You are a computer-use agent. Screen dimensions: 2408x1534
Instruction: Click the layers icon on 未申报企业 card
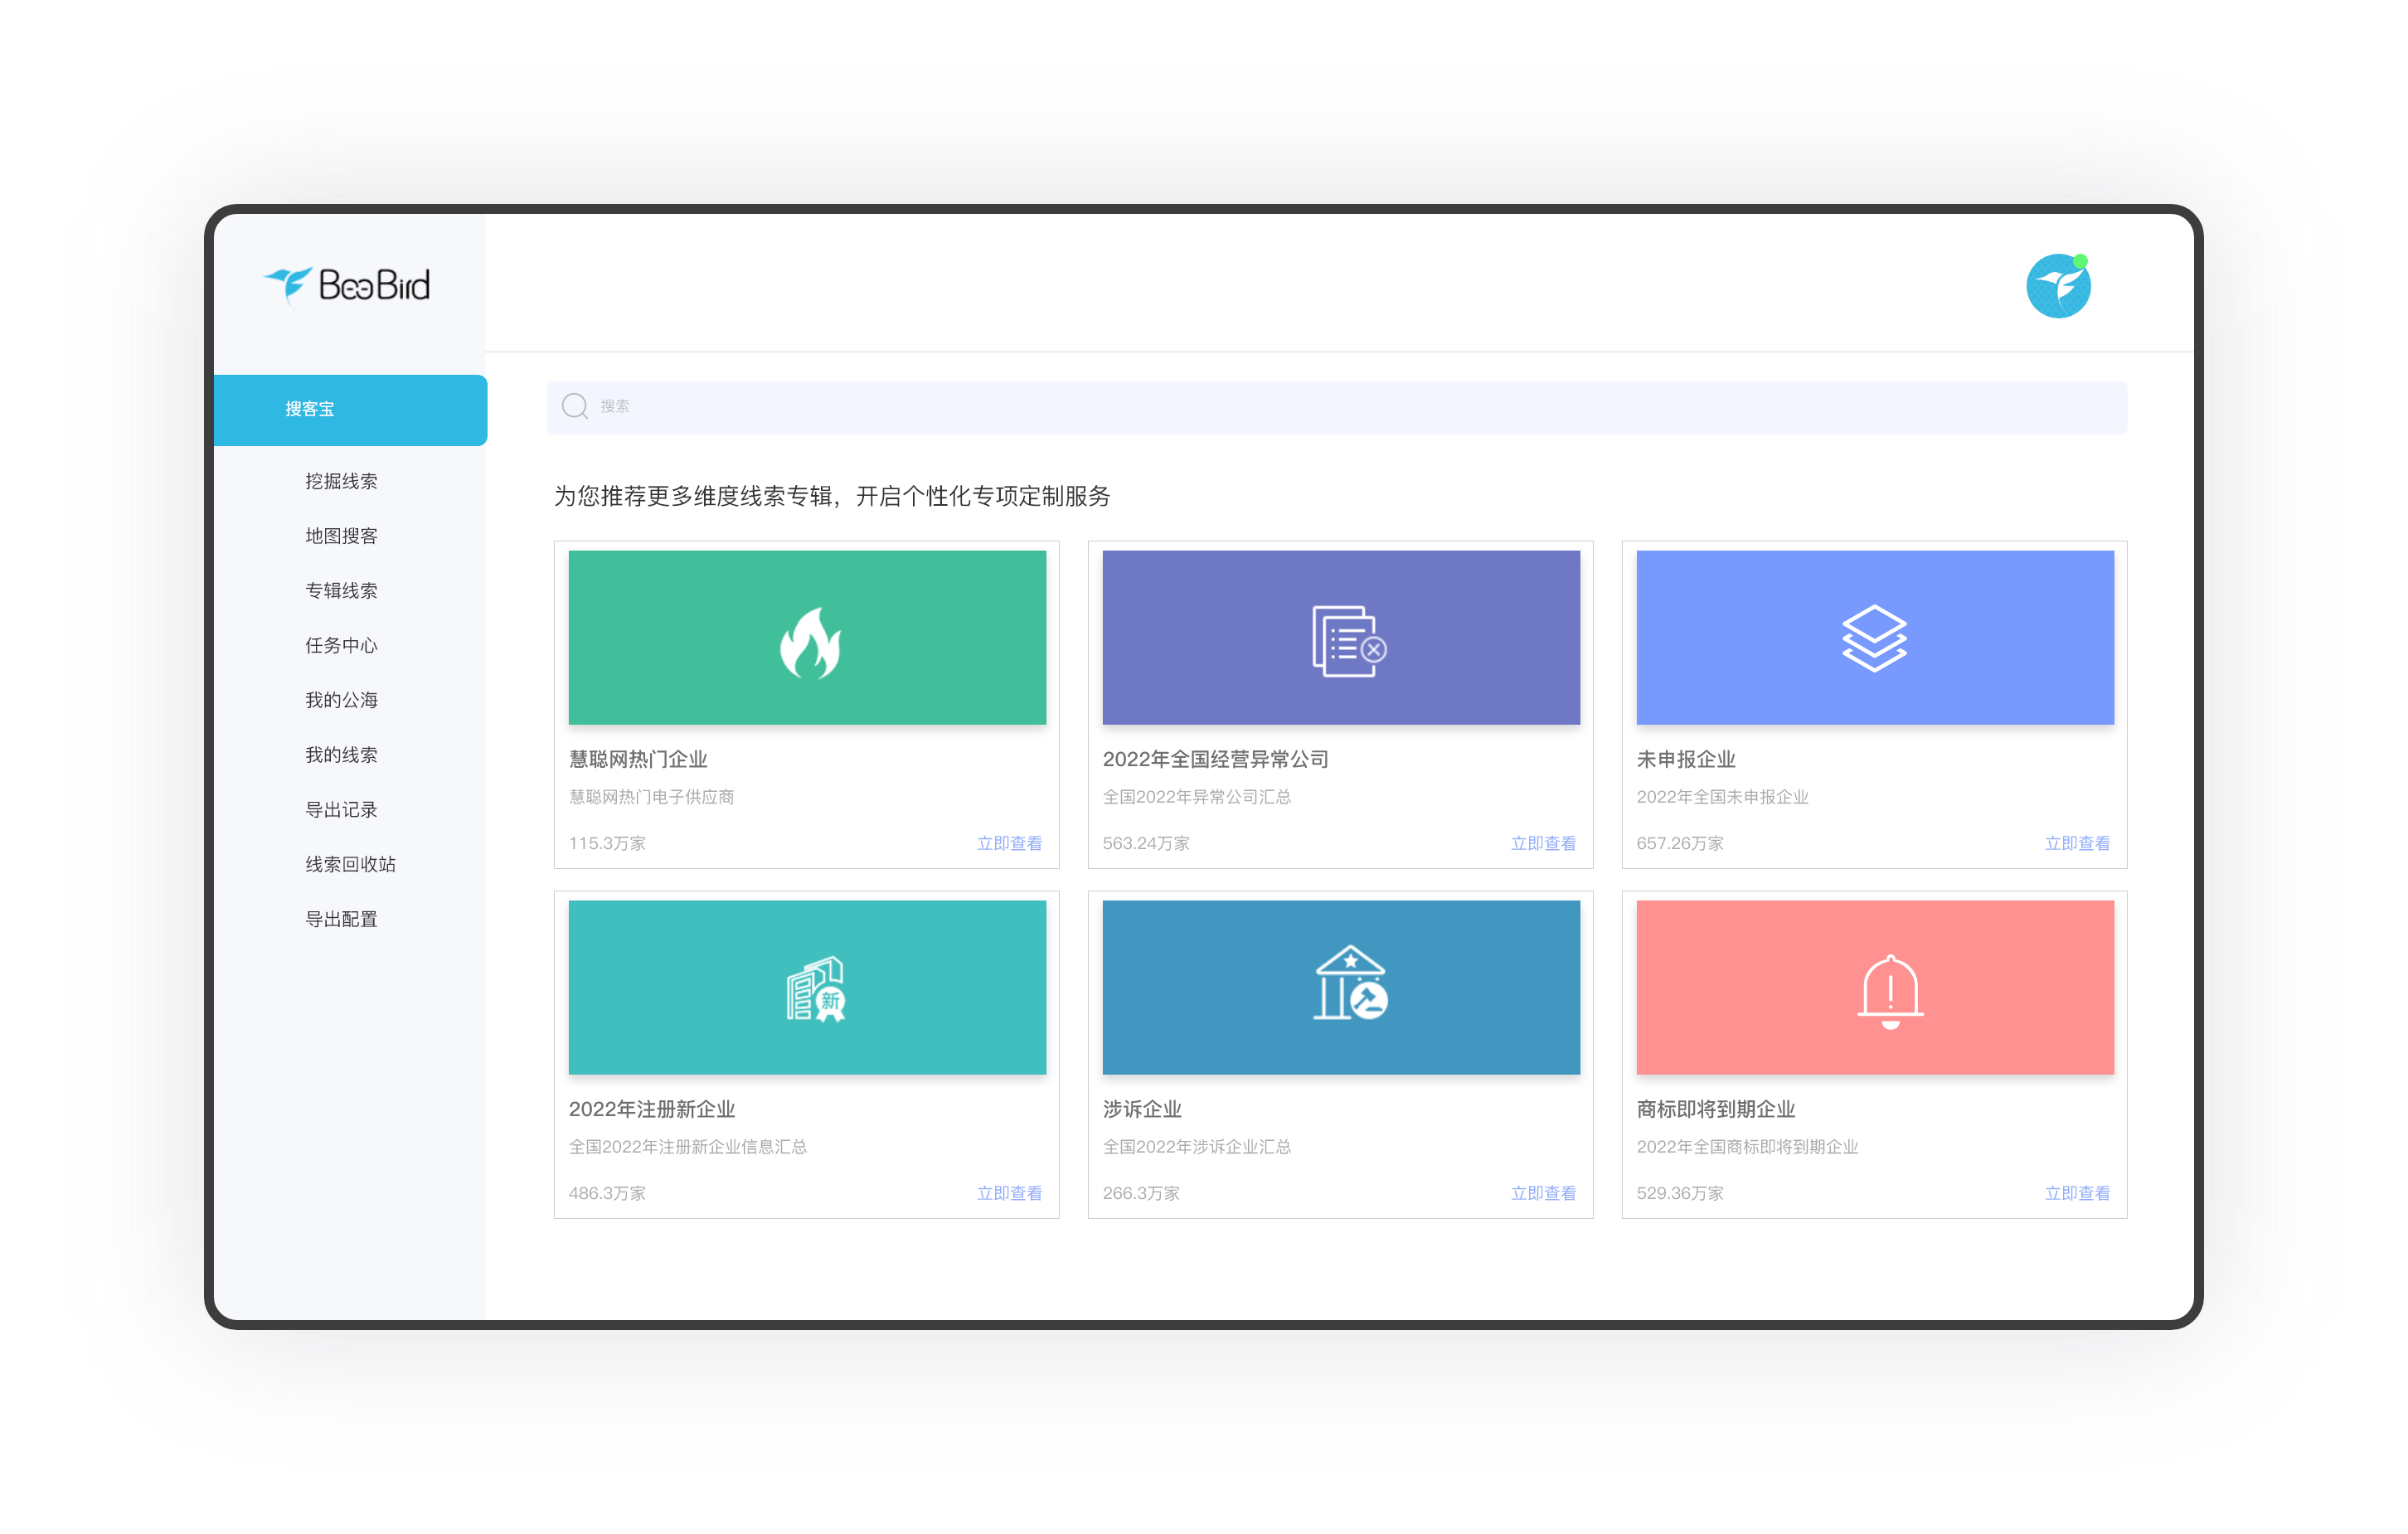(1874, 638)
